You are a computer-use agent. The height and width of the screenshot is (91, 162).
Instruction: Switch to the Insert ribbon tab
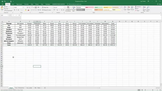point(13,4)
